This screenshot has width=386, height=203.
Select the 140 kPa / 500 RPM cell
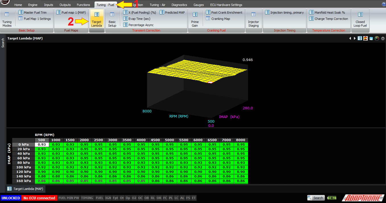42,176
